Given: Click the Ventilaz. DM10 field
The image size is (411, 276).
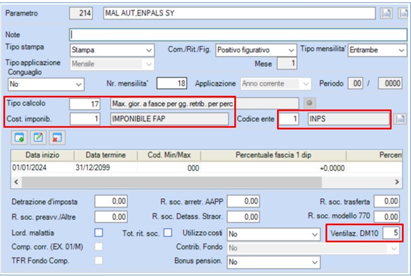Looking at the screenshot, I should pos(391,233).
